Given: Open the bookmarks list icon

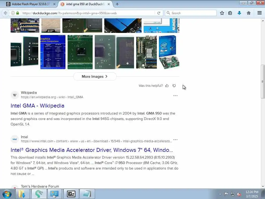Looking at the screenshot, I should (x=230, y=13).
